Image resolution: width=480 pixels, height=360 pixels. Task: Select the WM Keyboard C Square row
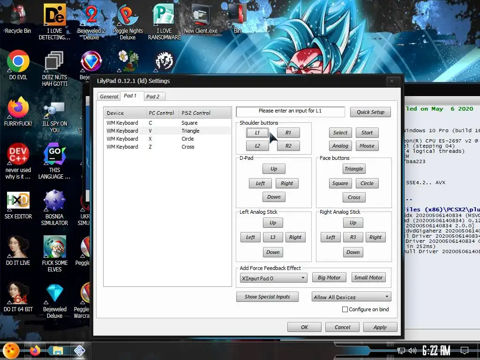(167, 123)
